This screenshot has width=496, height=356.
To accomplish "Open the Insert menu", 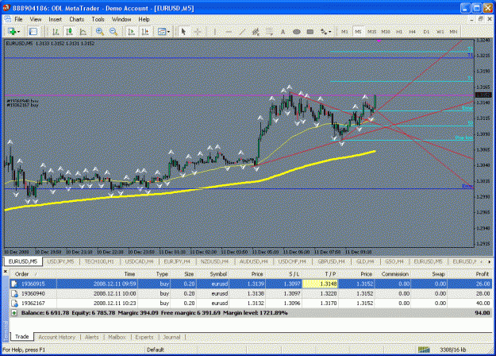I will pos(55,19).
